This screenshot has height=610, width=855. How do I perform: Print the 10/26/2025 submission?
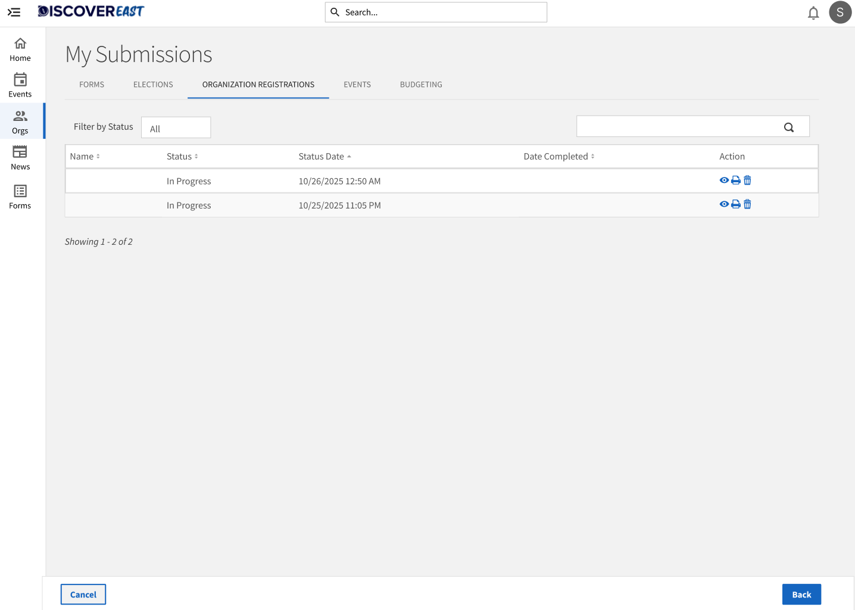point(735,180)
